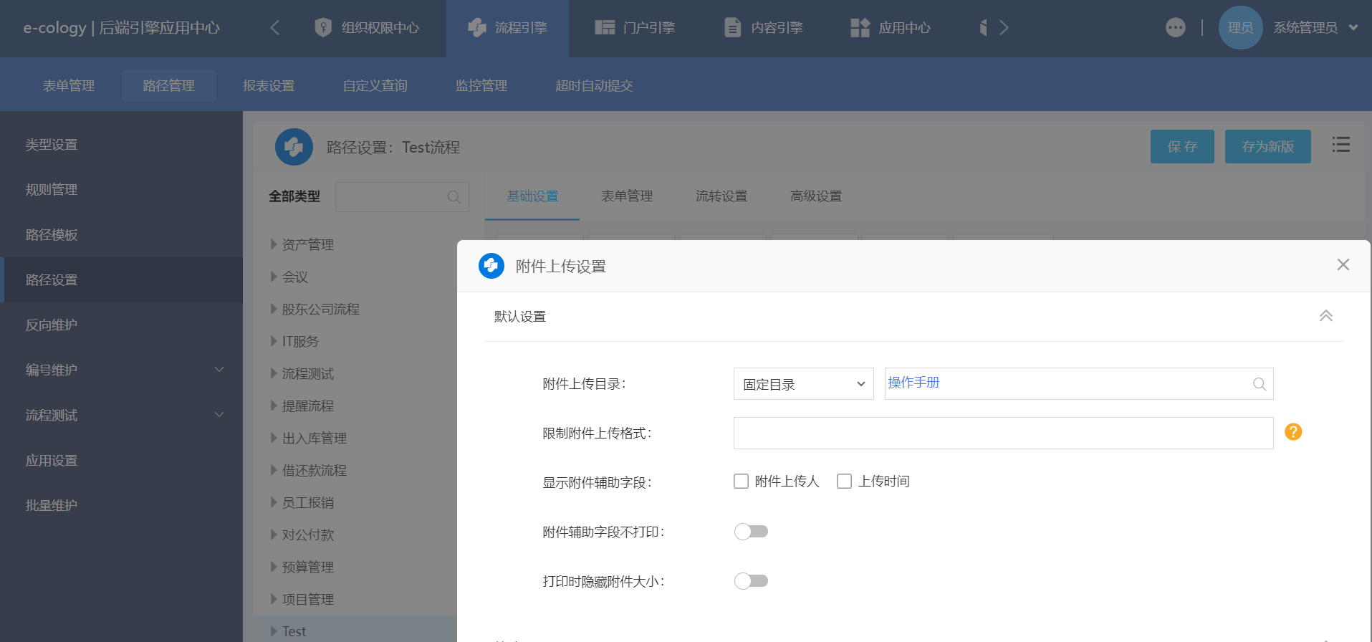This screenshot has height=642, width=1372.
Task: Select 员工报销 in the type tree
Action: point(307,502)
